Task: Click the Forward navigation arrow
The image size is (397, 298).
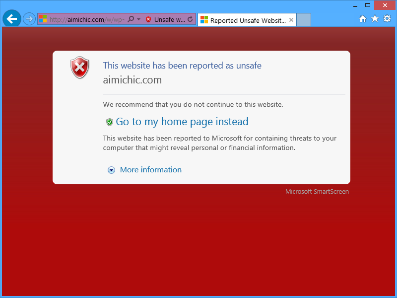Action: tap(29, 19)
